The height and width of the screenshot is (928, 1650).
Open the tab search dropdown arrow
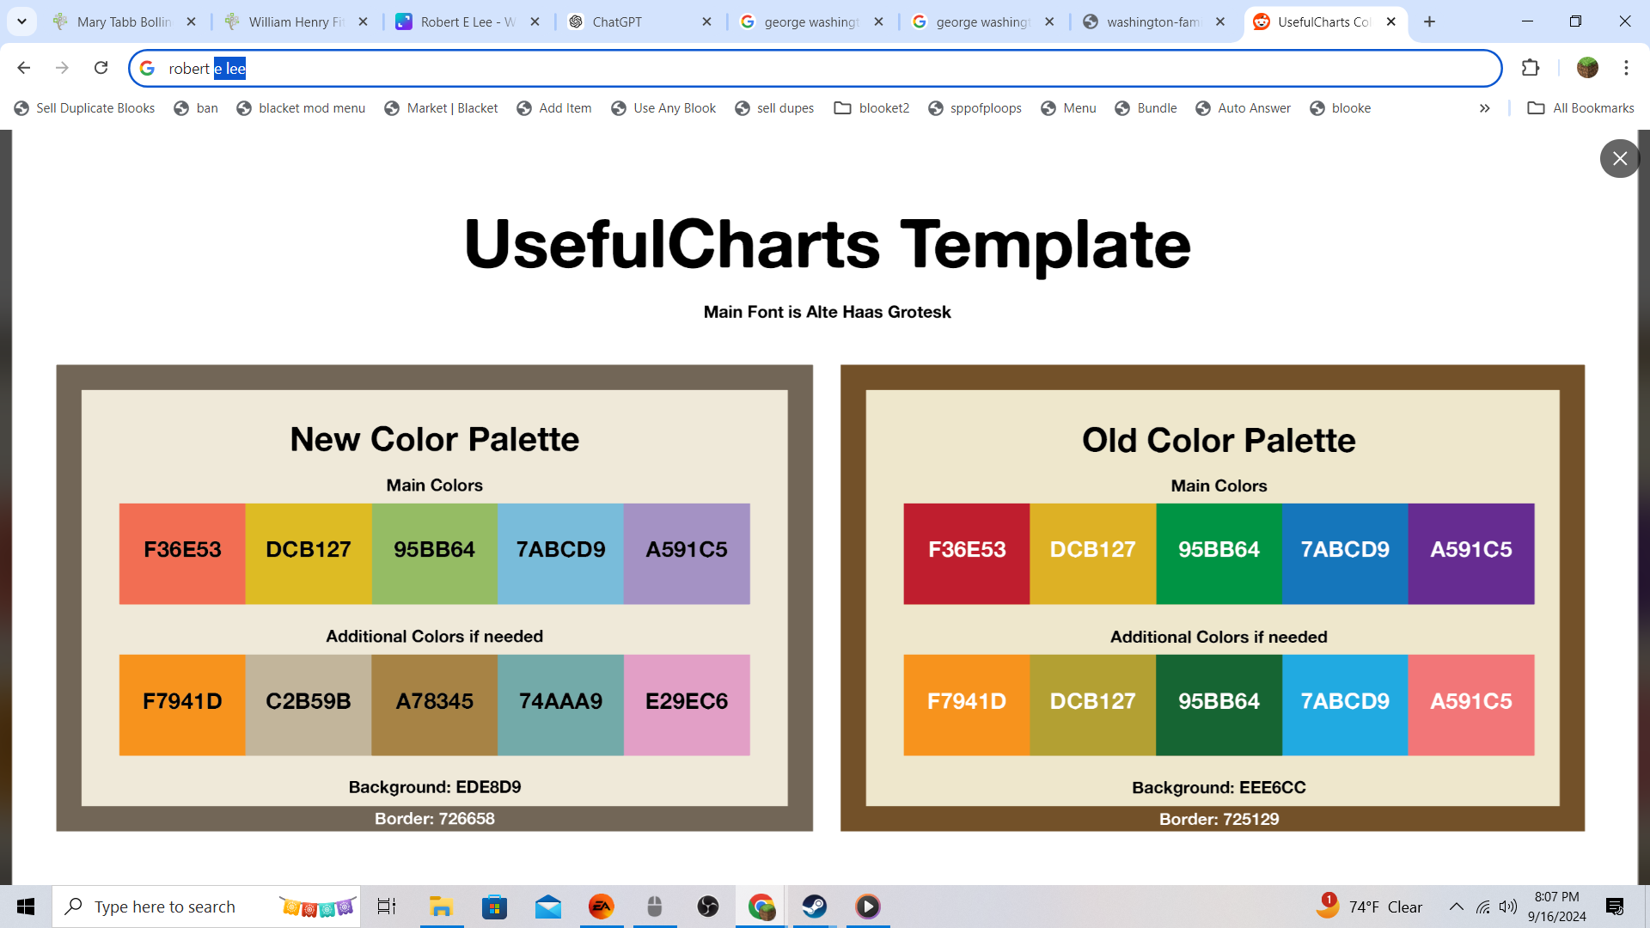(21, 21)
